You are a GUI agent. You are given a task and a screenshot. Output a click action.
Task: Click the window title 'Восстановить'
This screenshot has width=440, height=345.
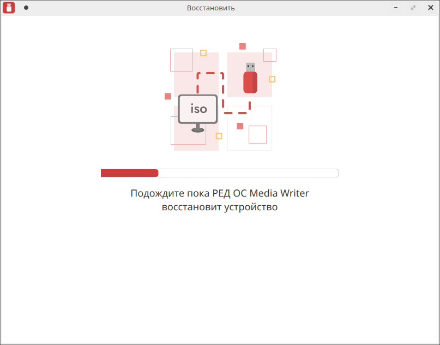(211, 8)
